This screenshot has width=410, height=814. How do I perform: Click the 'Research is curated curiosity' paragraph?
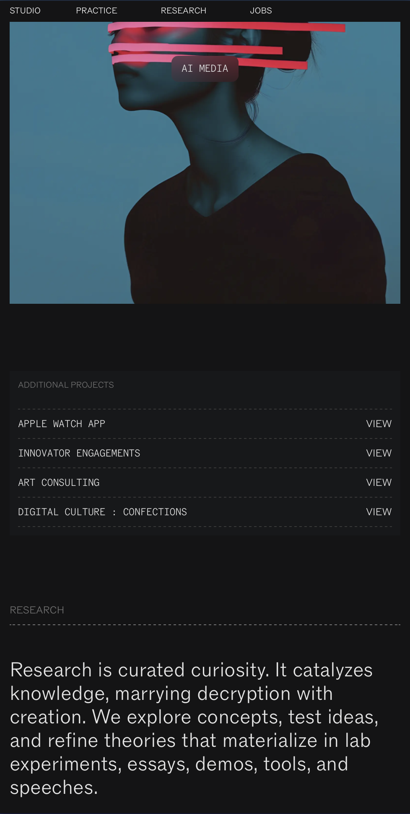pyautogui.click(x=194, y=729)
